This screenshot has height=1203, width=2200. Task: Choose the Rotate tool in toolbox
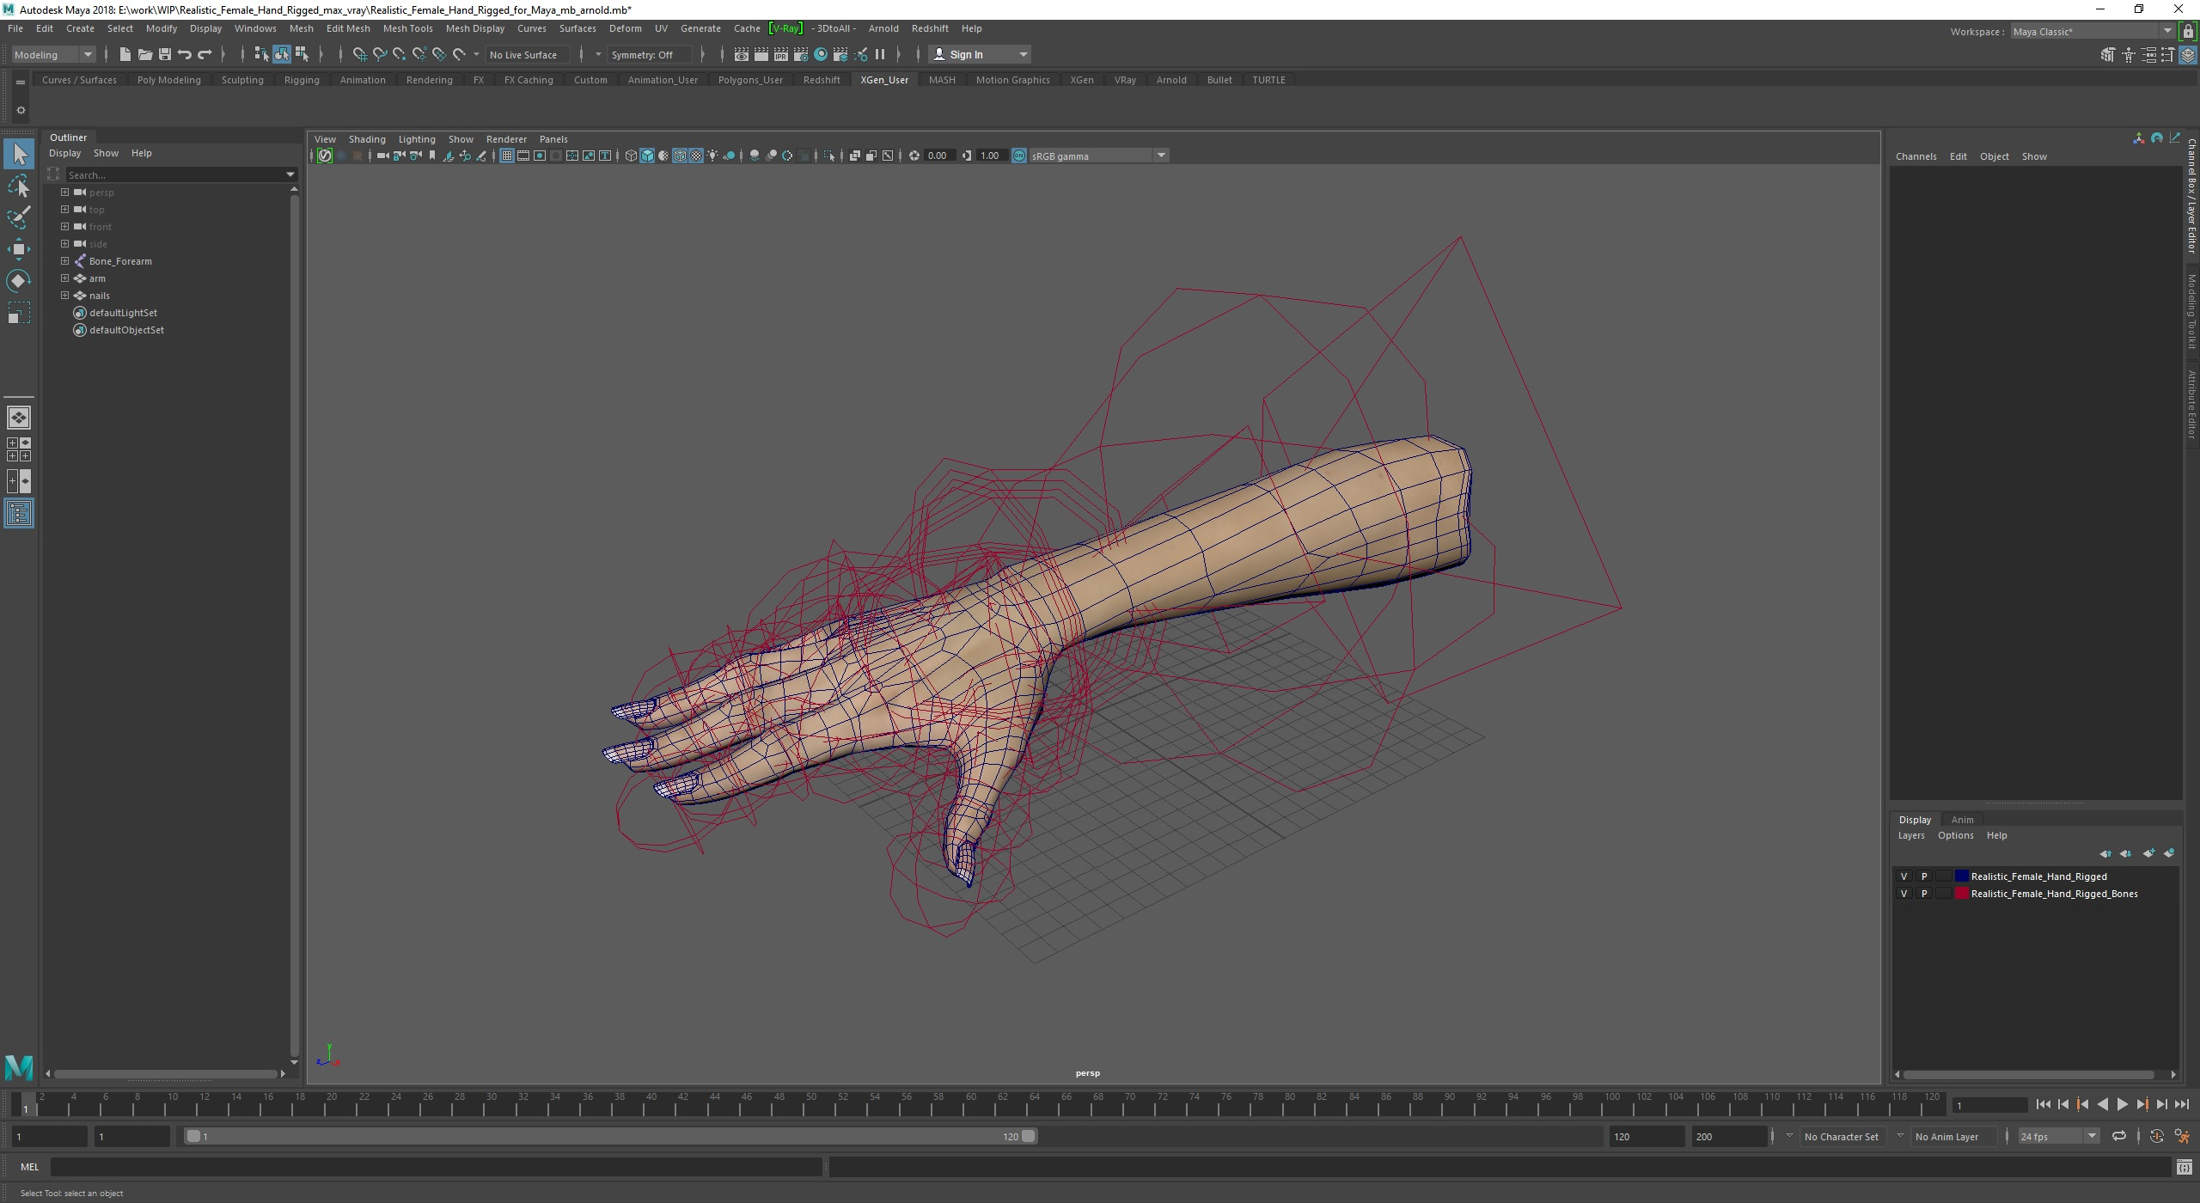click(x=19, y=281)
